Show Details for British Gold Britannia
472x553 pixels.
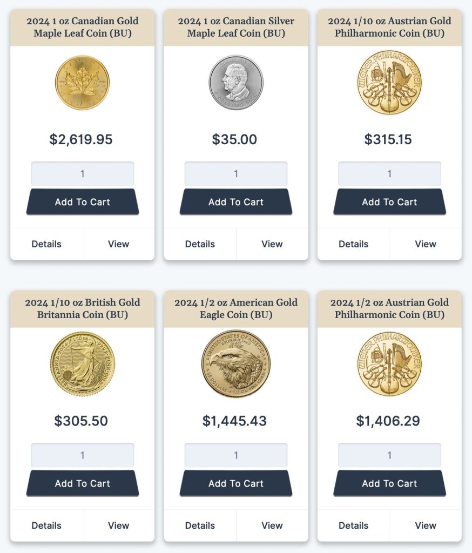(x=46, y=525)
